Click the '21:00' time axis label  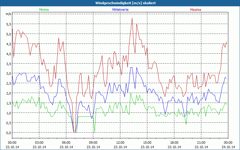(x=201, y=143)
